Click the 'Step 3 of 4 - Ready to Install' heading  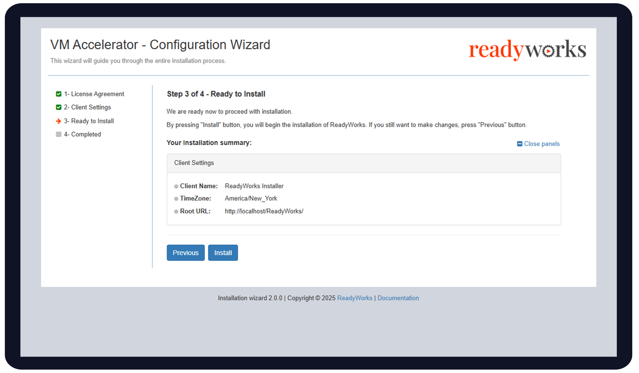click(x=216, y=94)
